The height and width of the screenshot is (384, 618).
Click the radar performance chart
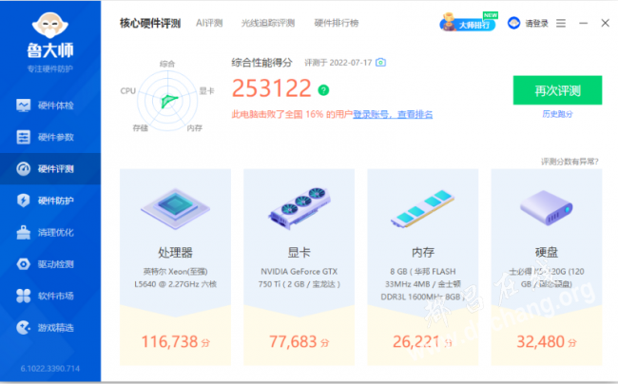[x=167, y=101]
